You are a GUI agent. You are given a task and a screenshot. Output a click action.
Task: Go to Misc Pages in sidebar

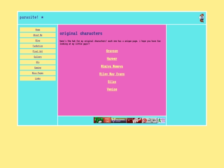click(38, 73)
